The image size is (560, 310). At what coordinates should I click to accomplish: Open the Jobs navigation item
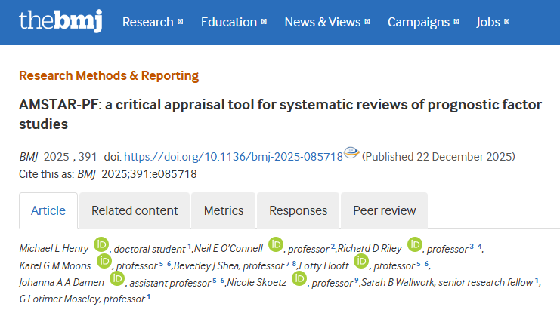(488, 22)
